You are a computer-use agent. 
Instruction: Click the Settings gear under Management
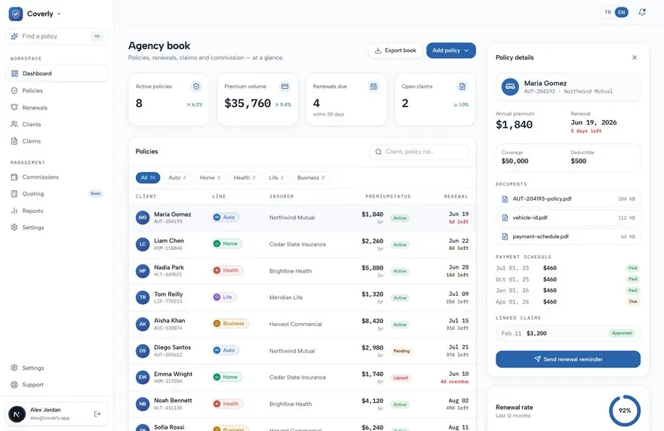(14, 227)
